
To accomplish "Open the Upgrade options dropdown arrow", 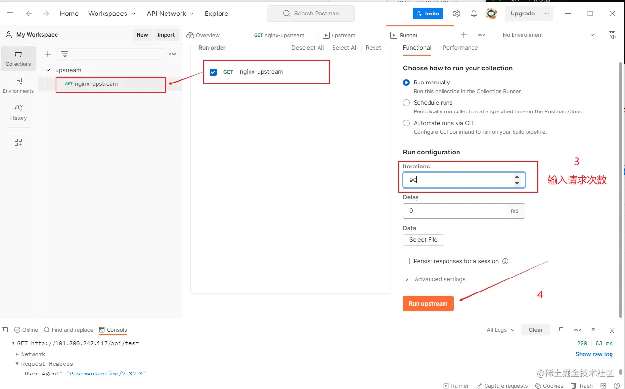I will [547, 14].
